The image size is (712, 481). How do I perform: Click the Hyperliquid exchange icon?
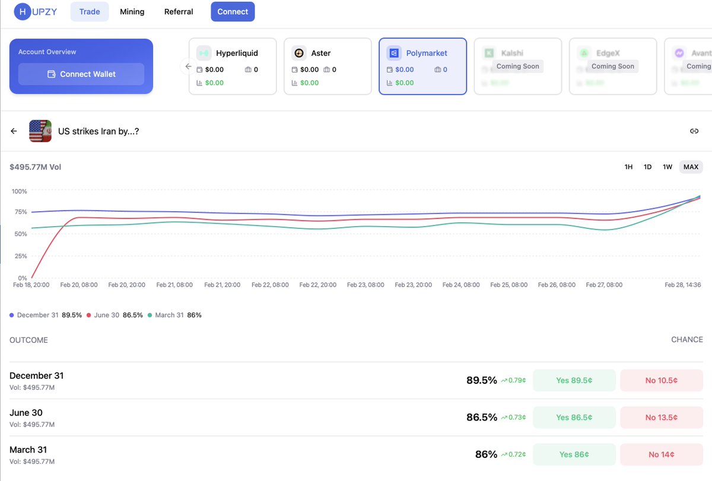click(x=204, y=53)
